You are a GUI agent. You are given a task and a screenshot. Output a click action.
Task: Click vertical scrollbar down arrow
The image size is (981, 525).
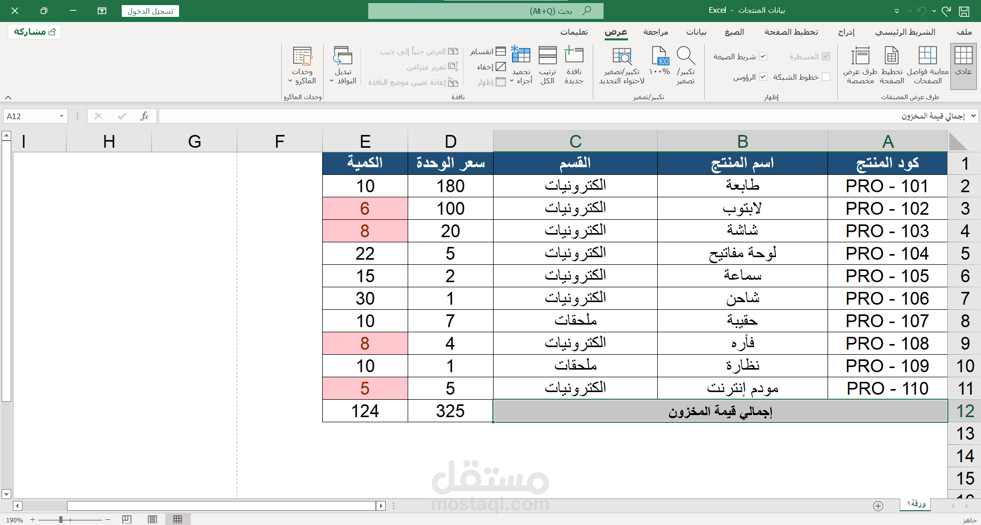[x=7, y=494]
